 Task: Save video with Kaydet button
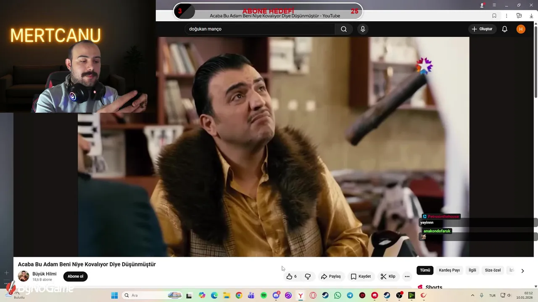pyautogui.click(x=361, y=276)
